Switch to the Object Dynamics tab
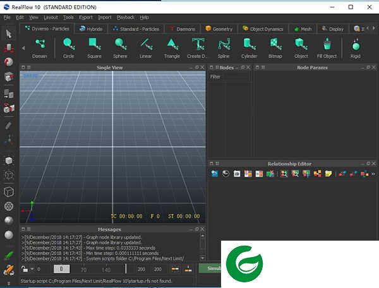The height and width of the screenshot is (288, 379). click(263, 29)
